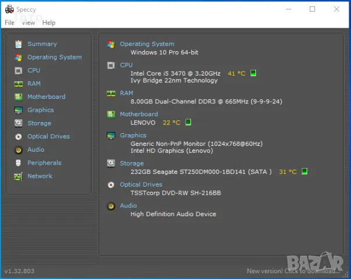Click the Operating System flag icon in sidebar
This screenshot has height=279, width=351.
point(19,58)
